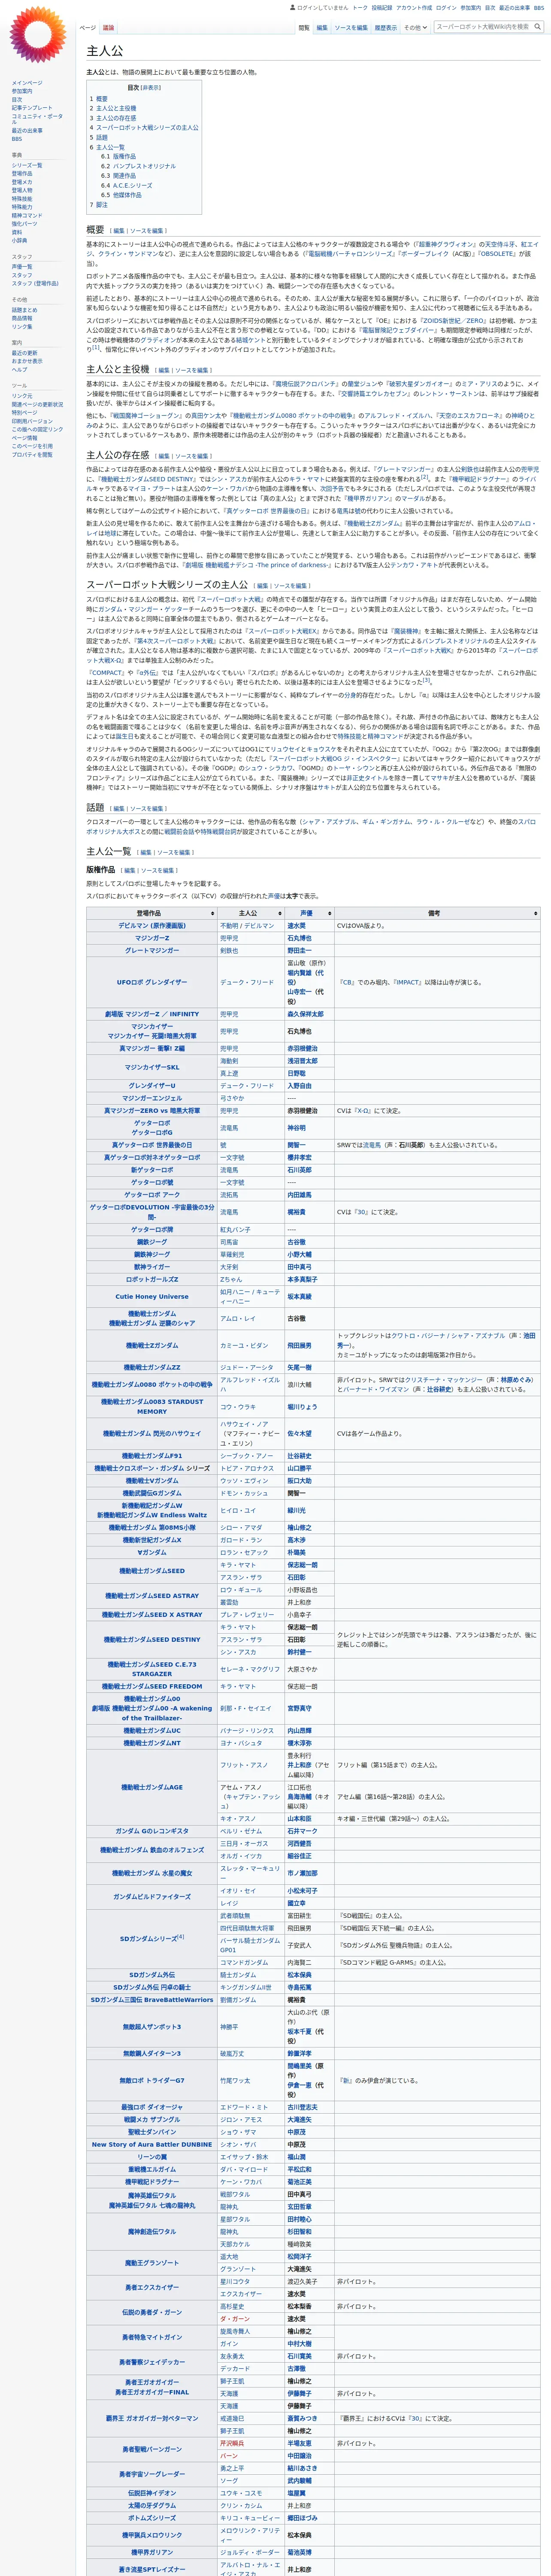Jump to 6.4 A.C.E.シリーズ in contents
Viewport: 551px width, 2576px height.
[126, 185]
